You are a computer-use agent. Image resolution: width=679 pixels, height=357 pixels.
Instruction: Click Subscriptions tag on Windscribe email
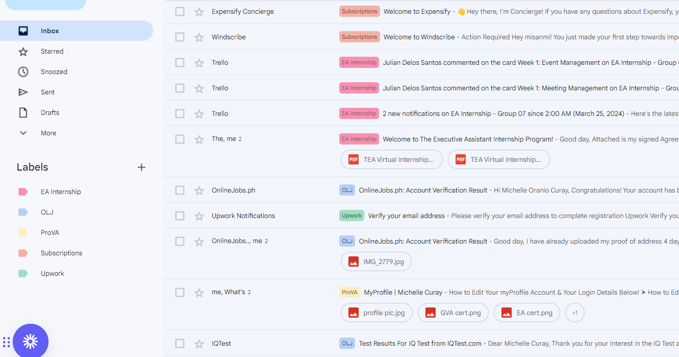(x=360, y=37)
